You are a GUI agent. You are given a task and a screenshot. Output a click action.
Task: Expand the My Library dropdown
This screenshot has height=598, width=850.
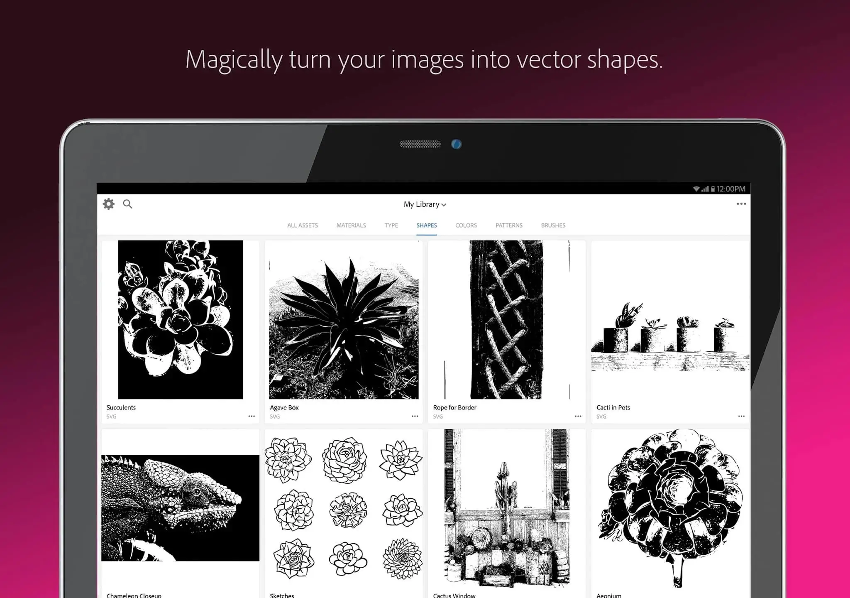click(x=425, y=204)
